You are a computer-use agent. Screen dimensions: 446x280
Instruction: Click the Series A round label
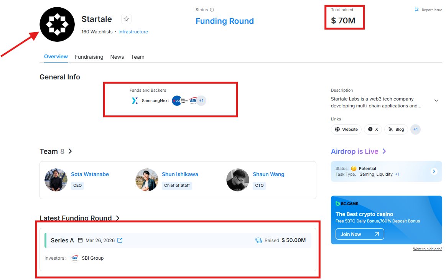(62, 240)
